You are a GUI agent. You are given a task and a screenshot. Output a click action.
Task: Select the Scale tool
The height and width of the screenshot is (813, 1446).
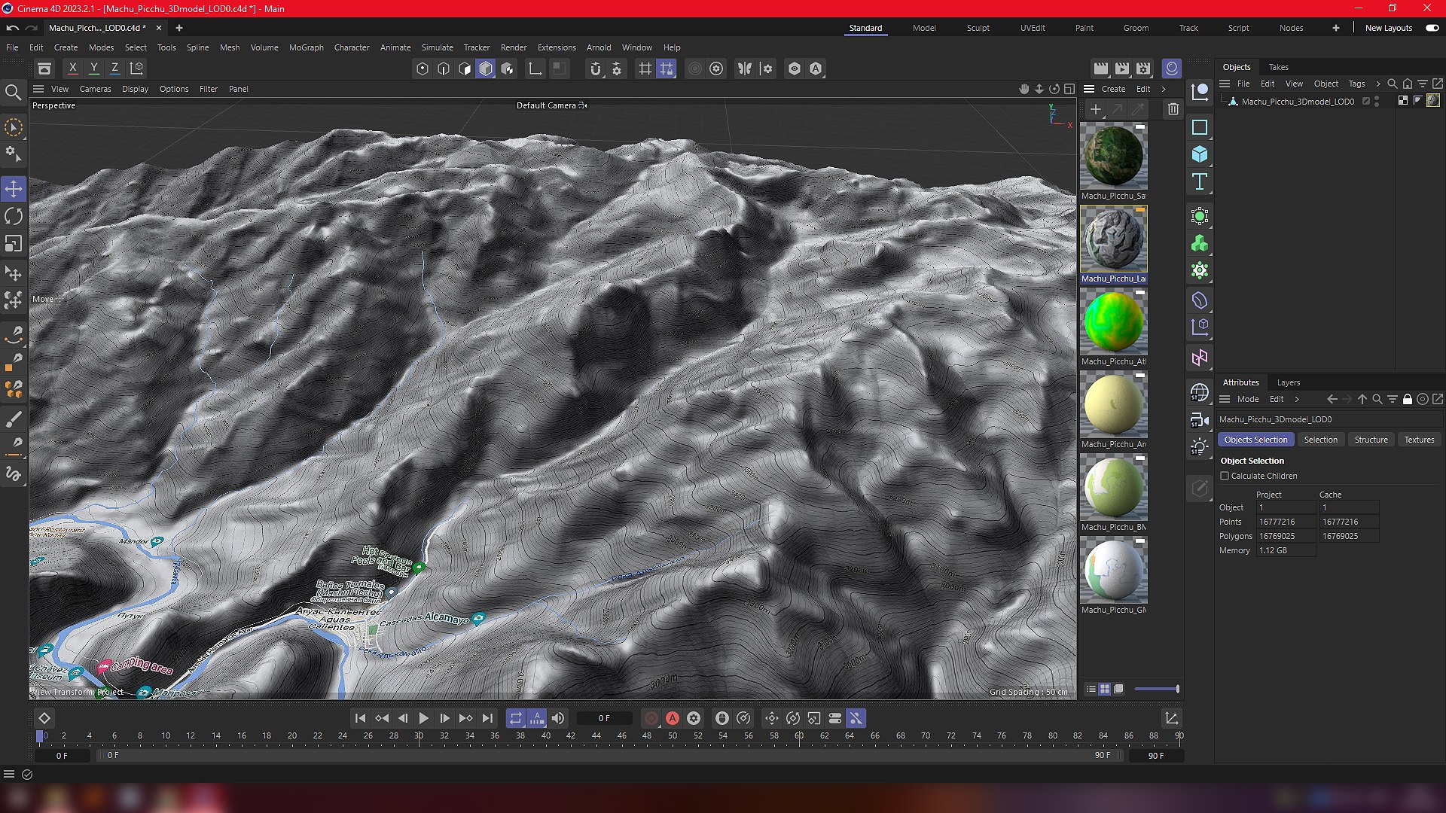coord(14,244)
